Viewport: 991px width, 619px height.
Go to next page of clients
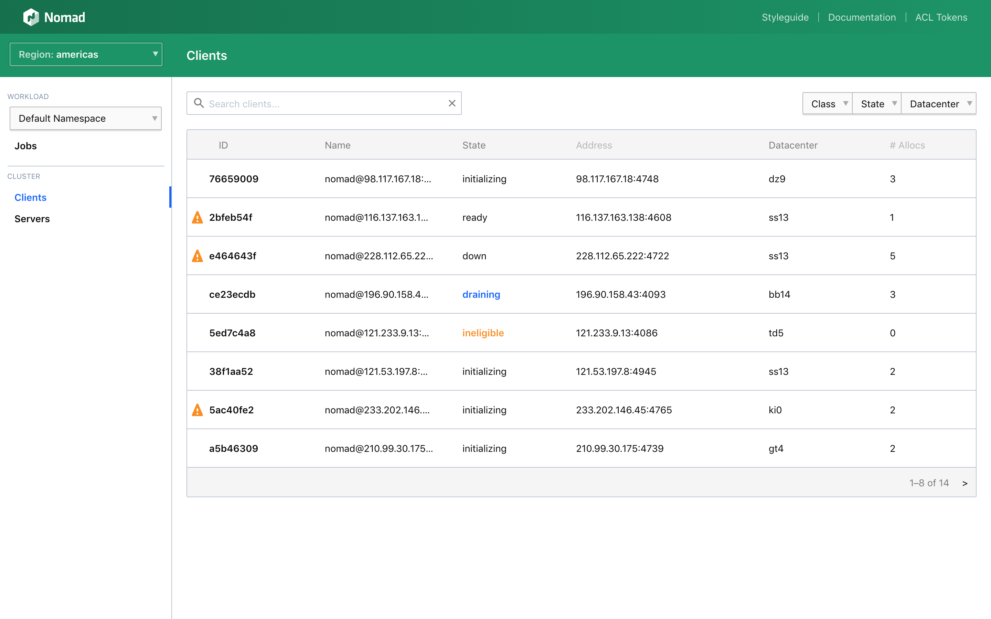pyautogui.click(x=965, y=484)
